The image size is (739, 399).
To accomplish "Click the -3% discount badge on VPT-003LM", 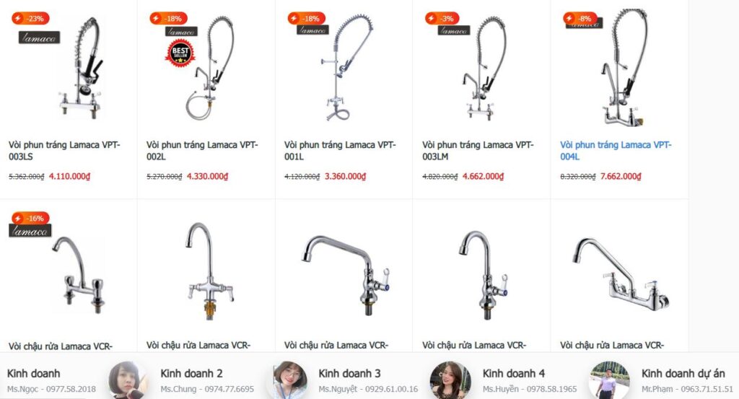I will pyautogui.click(x=442, y=18).
